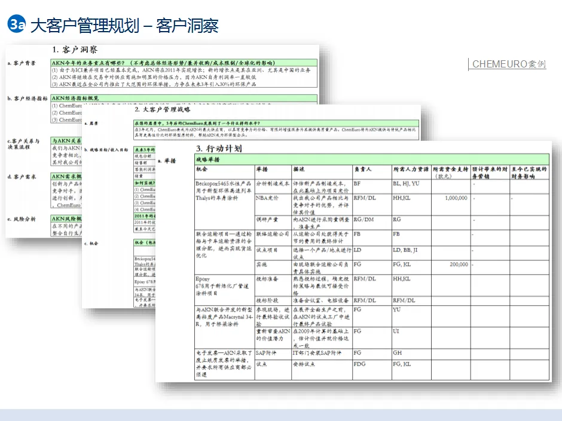The width and height of the screenshot is (562, 421).
Task: Select the LD, BB, JI resources cell
Action: tap(411, 253)
